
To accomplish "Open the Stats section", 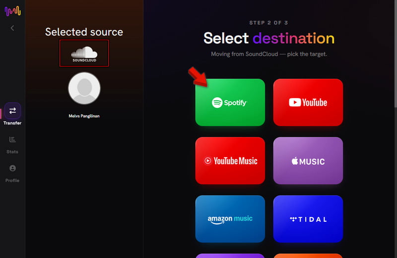I will pyautogui.click(x=12, y=145).
